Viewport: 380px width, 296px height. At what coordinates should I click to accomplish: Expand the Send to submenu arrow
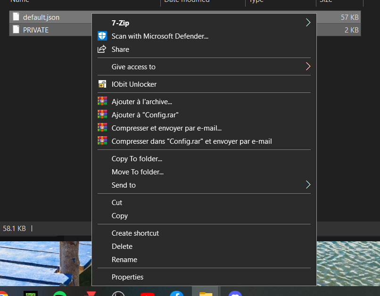point(308,185)
